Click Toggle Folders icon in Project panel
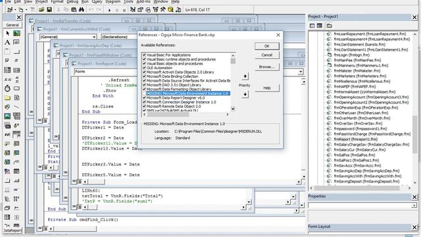The width and height of the screenshot is (421, 237). 329,26
